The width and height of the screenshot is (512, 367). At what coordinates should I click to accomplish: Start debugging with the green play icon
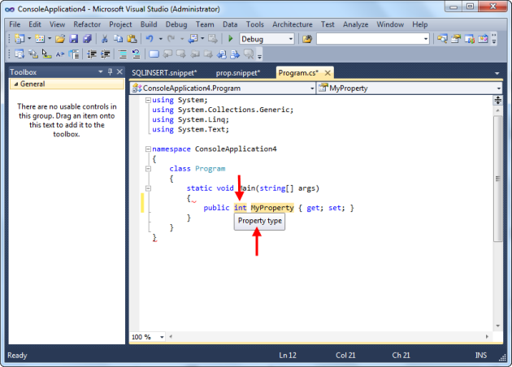(231, 39)
